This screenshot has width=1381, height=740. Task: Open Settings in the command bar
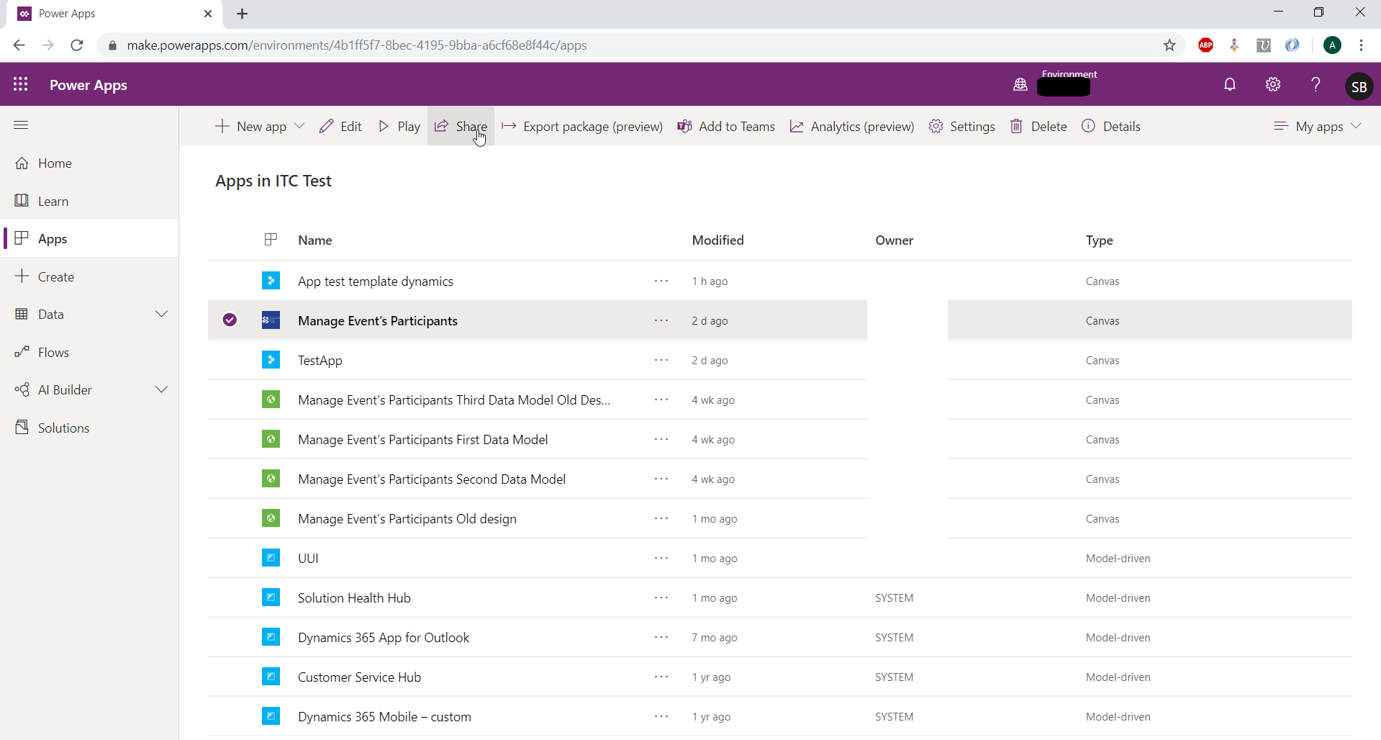[962, 126]
